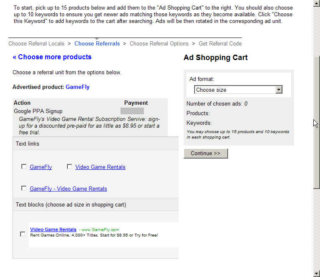The width and height of the screenshot is (320, 277).
Task: Open the Video Game Rentals text link
Action: click(100, 167)
